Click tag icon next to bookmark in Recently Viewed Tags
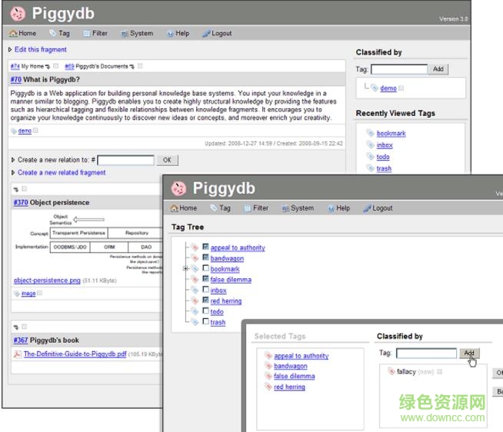The height and width of the screenshot is (432, 503). click(x=371, y=133)
